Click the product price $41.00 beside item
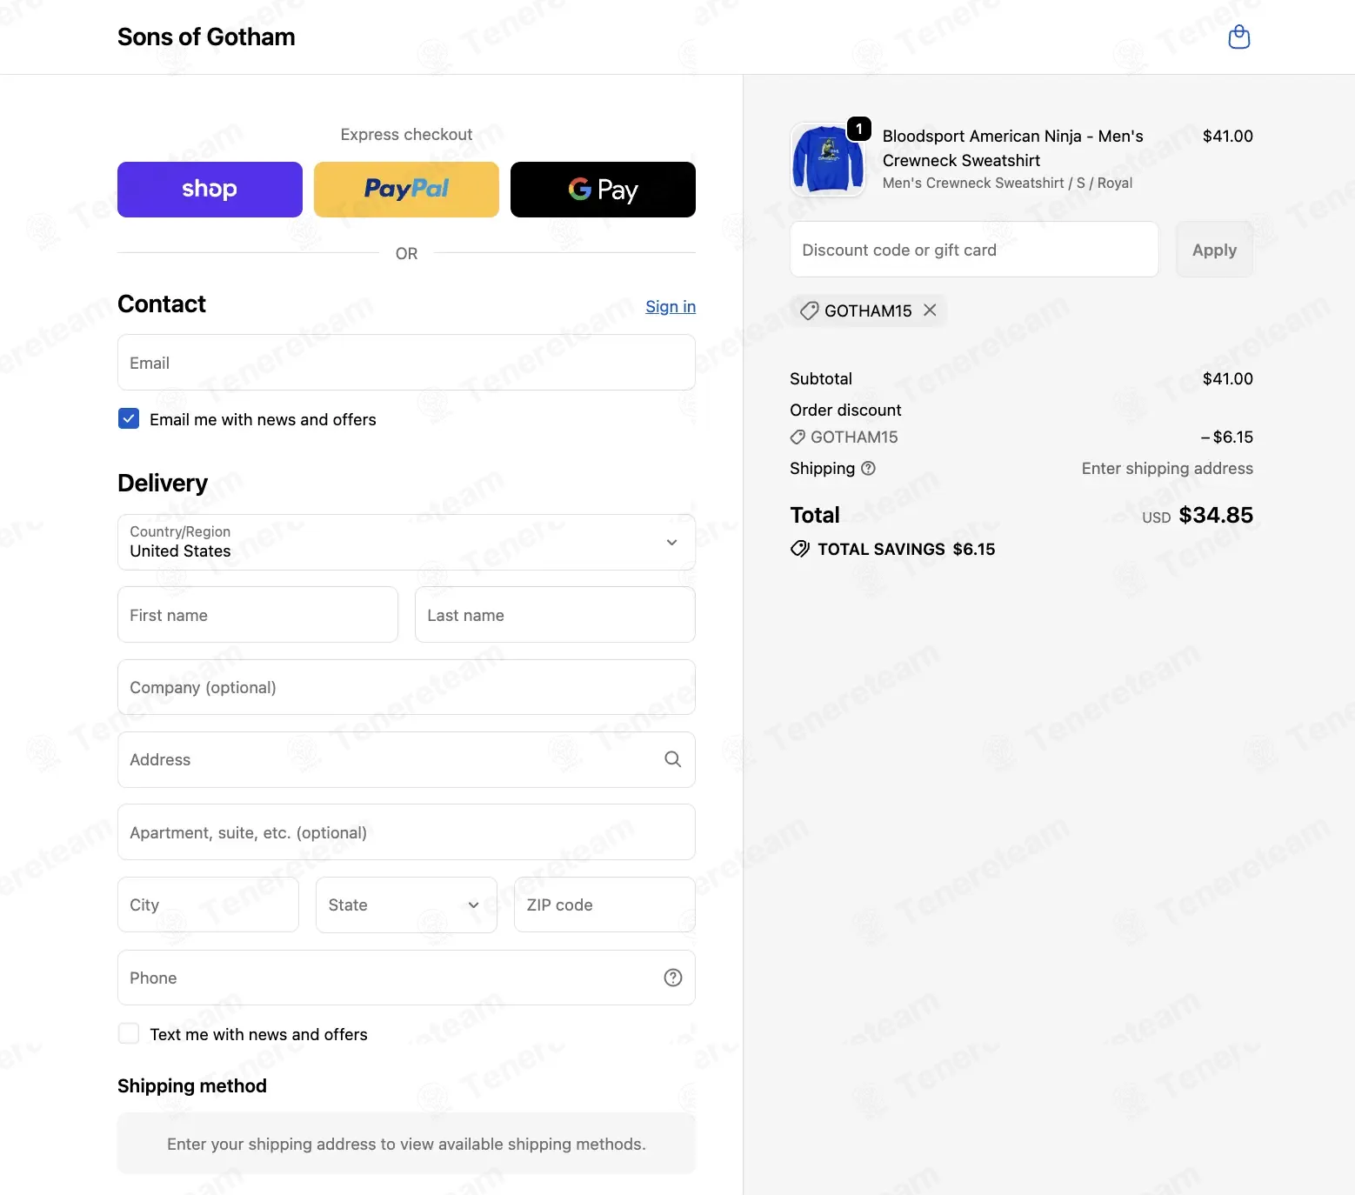The width and height of the screenshot is (1355, 1195). coord(1227,136)
